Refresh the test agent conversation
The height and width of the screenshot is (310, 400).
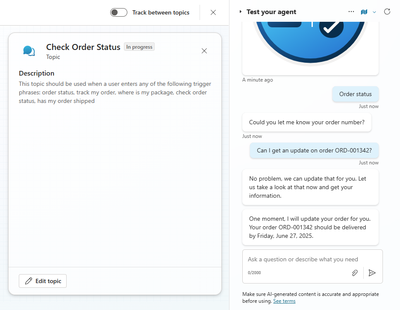tap(387, 12)
